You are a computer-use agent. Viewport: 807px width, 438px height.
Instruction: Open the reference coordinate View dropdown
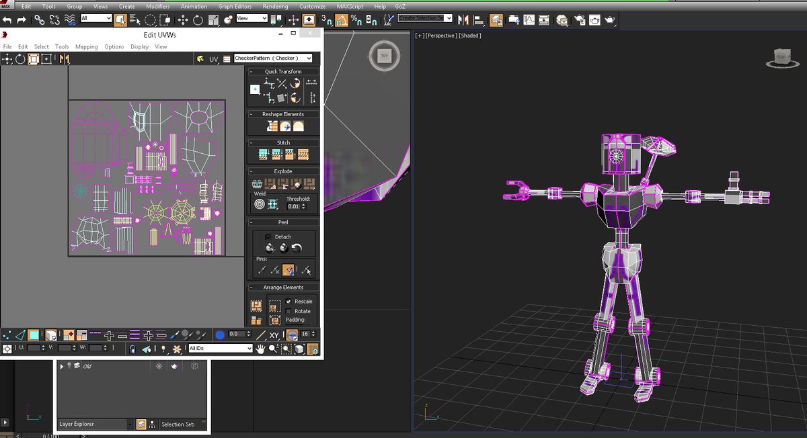click(252, 18)
